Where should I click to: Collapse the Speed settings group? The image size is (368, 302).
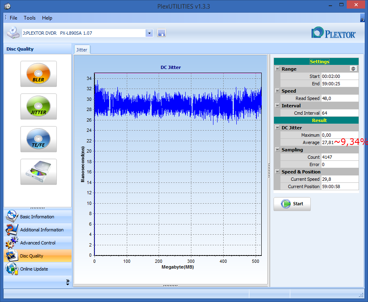coord(277,91)
